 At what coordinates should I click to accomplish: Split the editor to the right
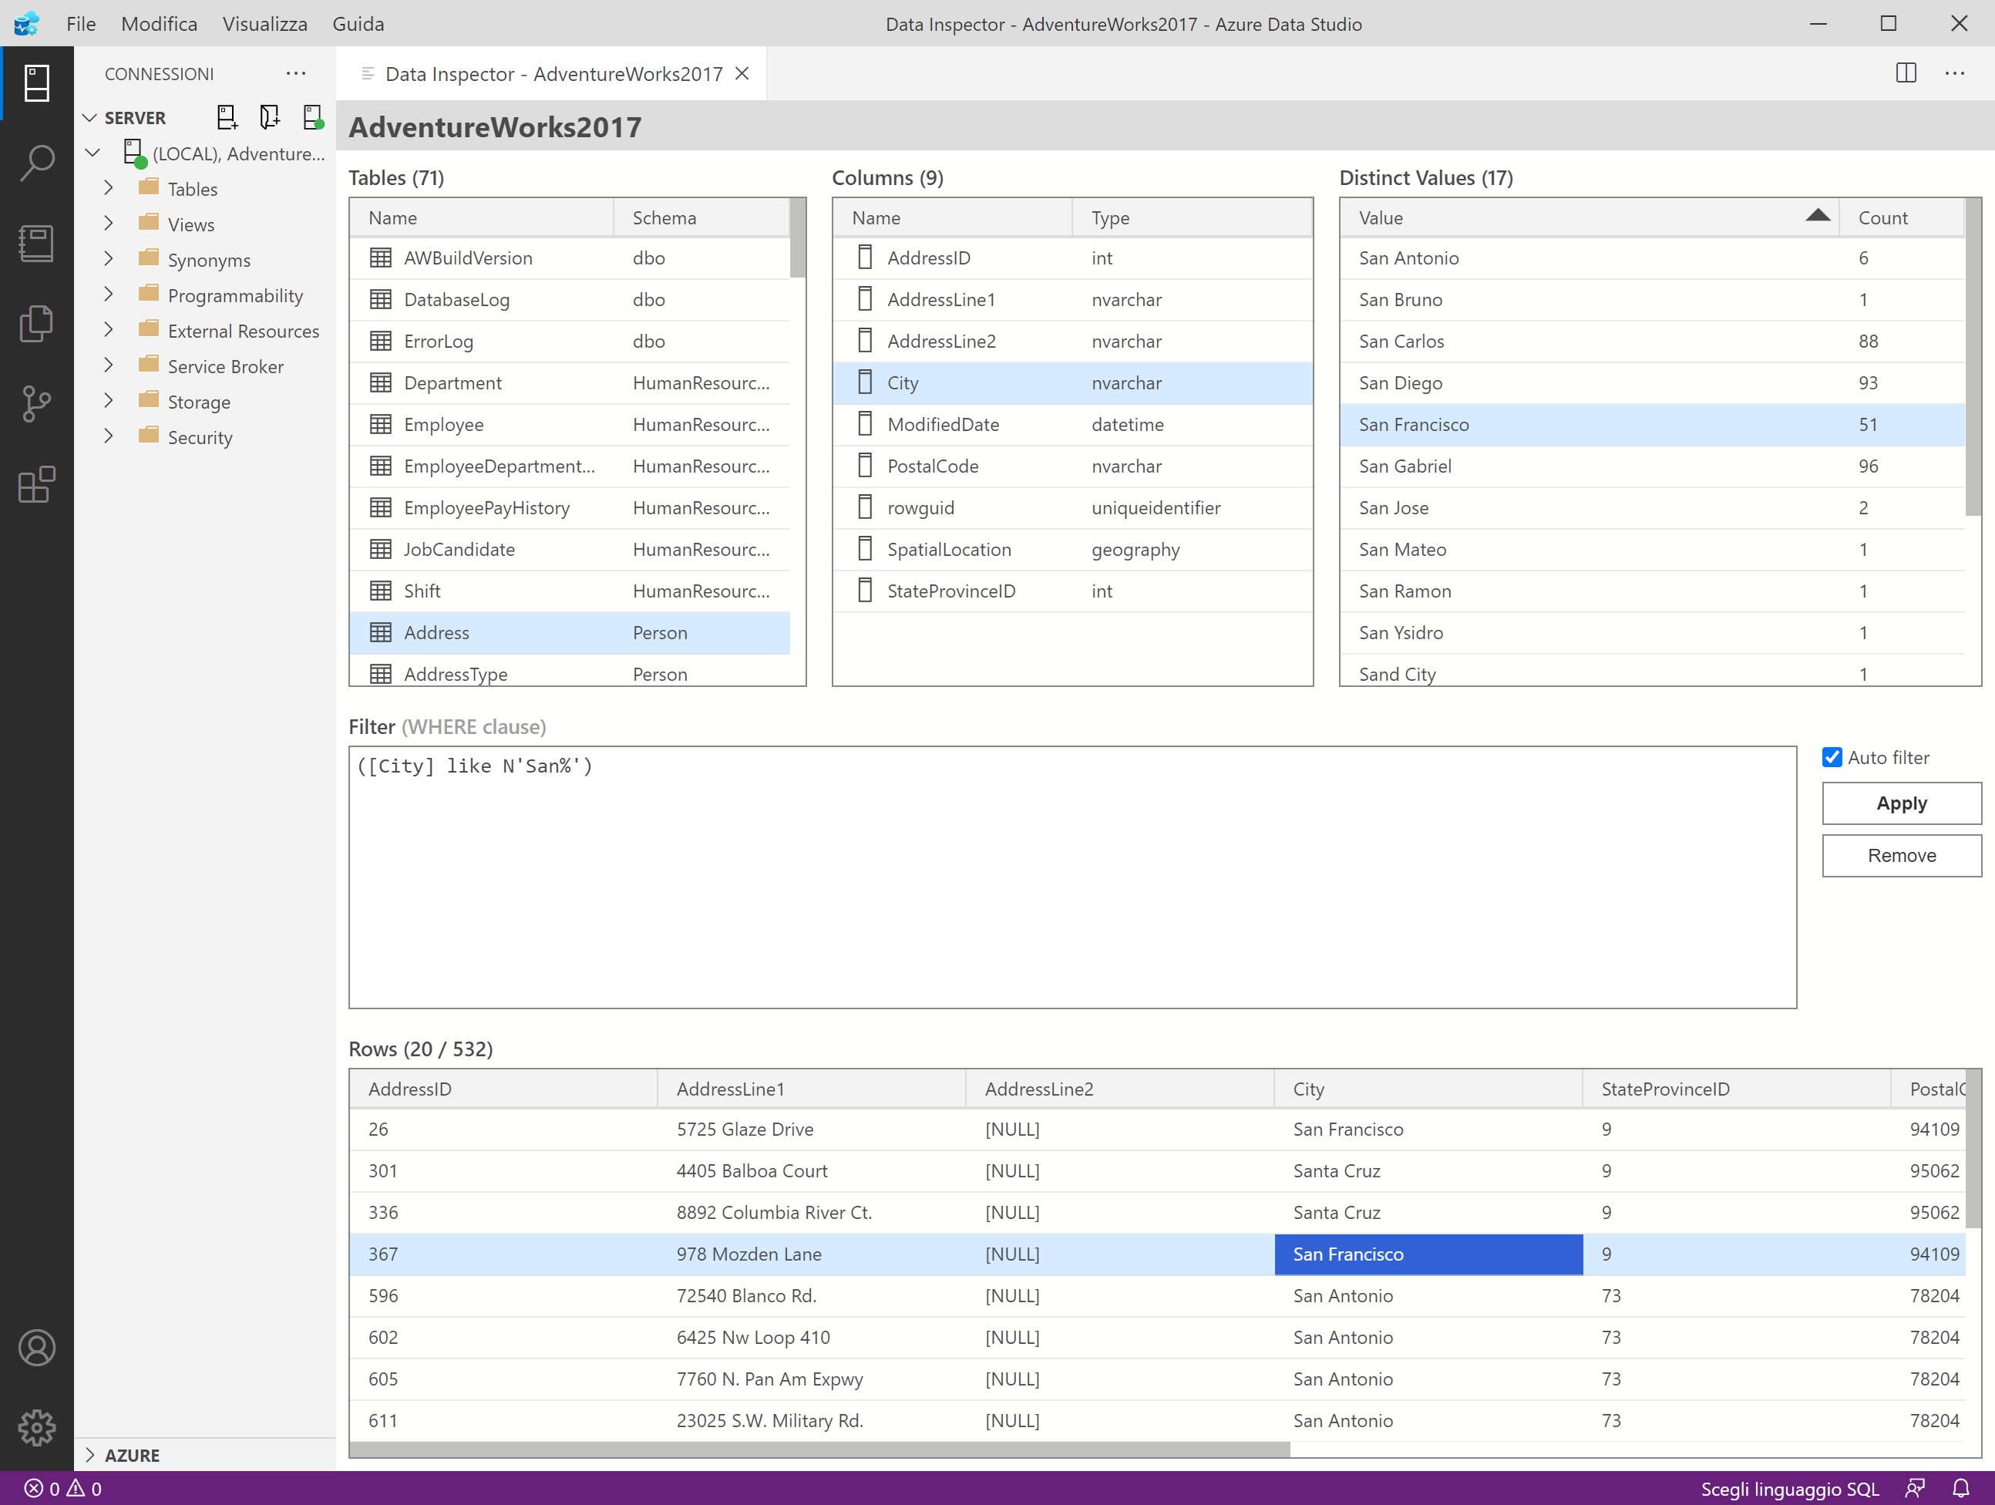click(1906, 73)
